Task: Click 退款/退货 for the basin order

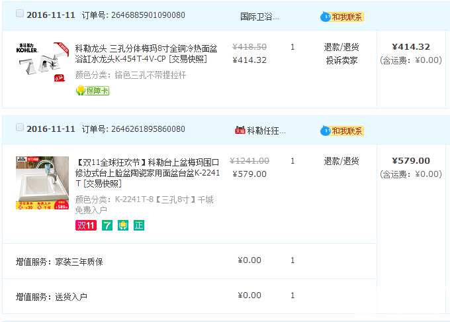Action: 341,161
